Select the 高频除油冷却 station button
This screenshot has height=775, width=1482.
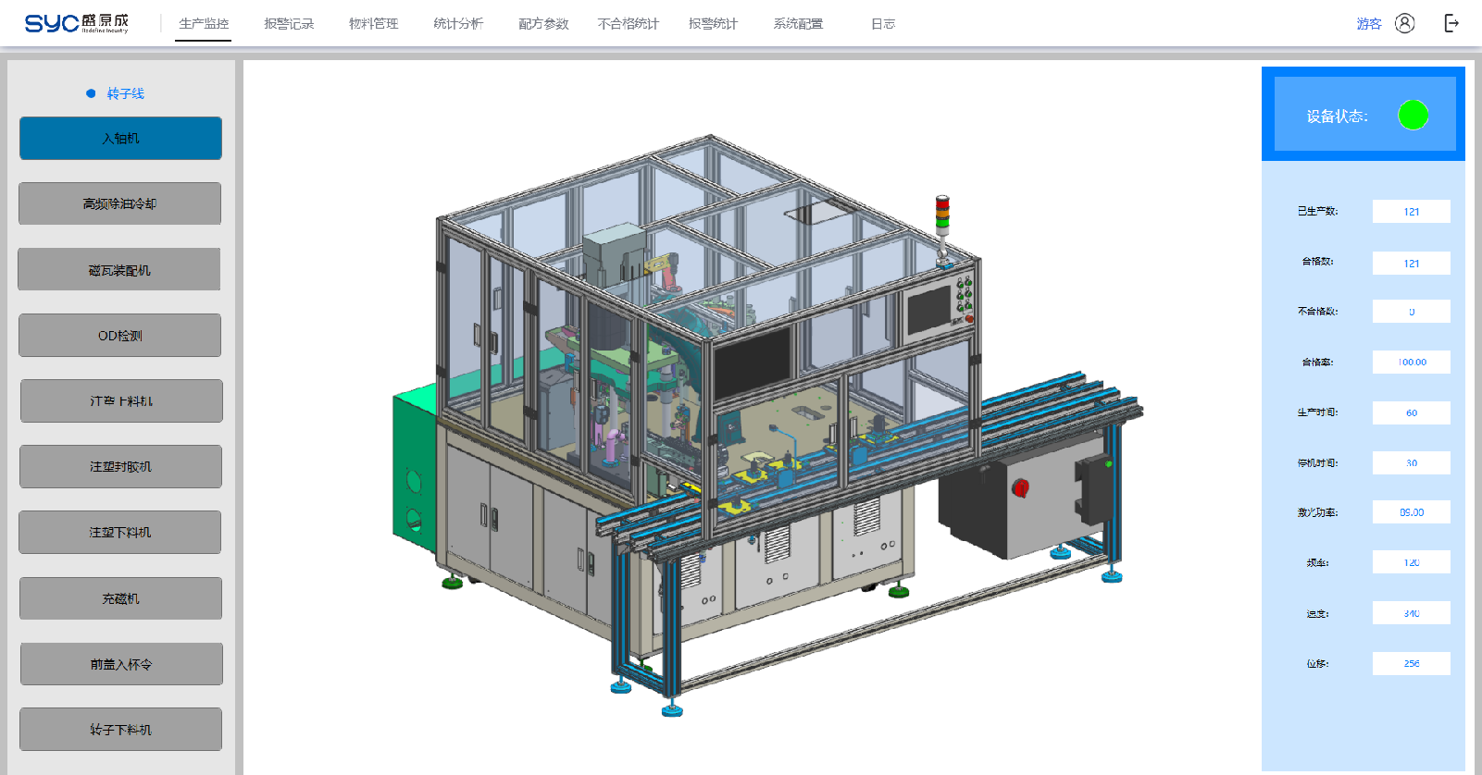coord(120,203)
